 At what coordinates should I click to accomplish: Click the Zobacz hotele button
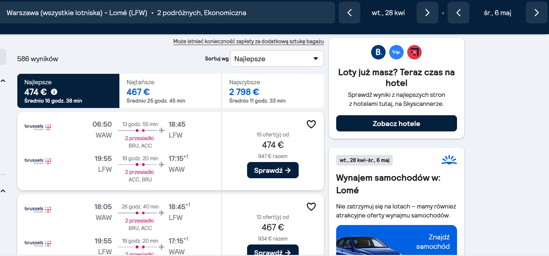[396, 123]
